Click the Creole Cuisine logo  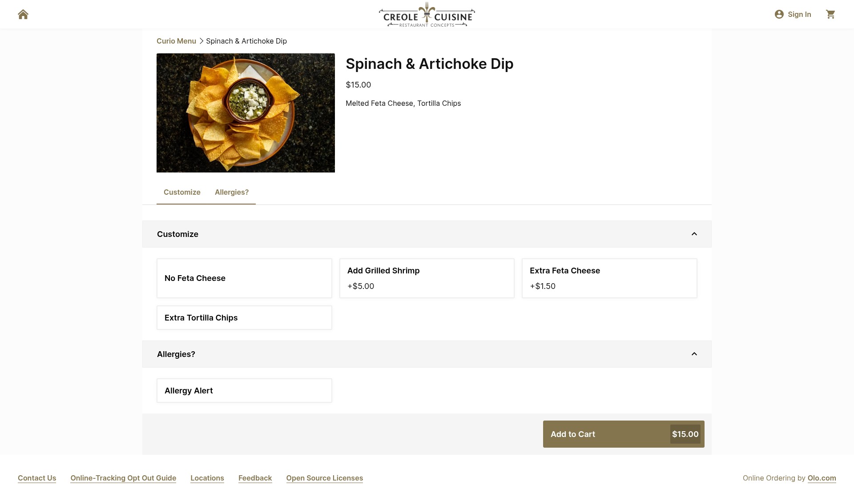point(427,14)
